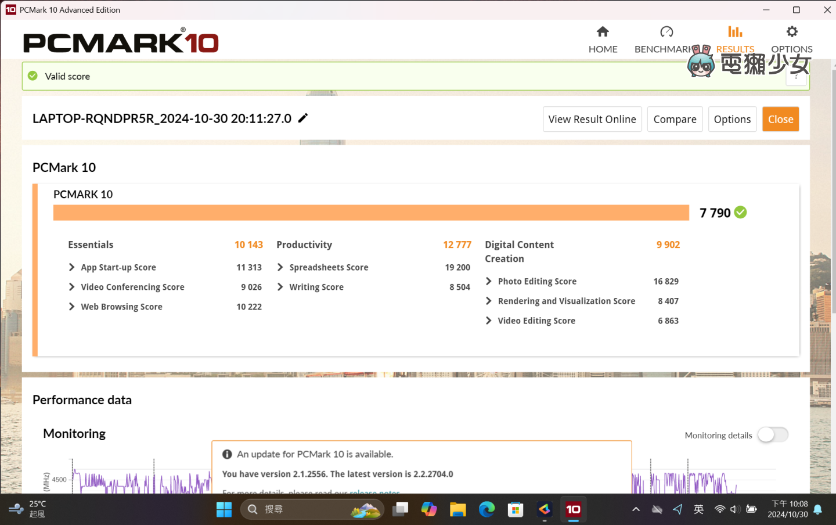Click the Compare button
Viewport: 836px width, 525px height.
[675, 119]
